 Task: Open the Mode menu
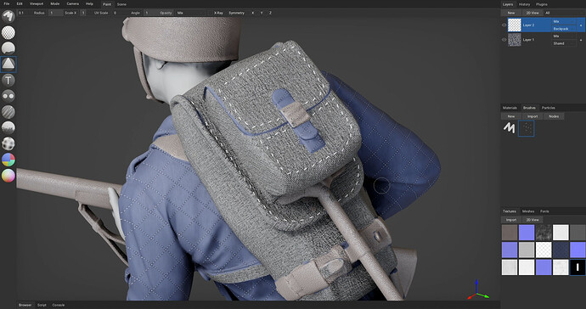coord(55,3)
